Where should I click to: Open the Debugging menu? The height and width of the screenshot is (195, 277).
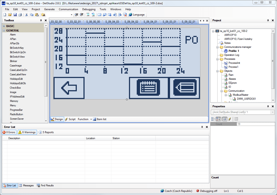(x=89, y=9)
